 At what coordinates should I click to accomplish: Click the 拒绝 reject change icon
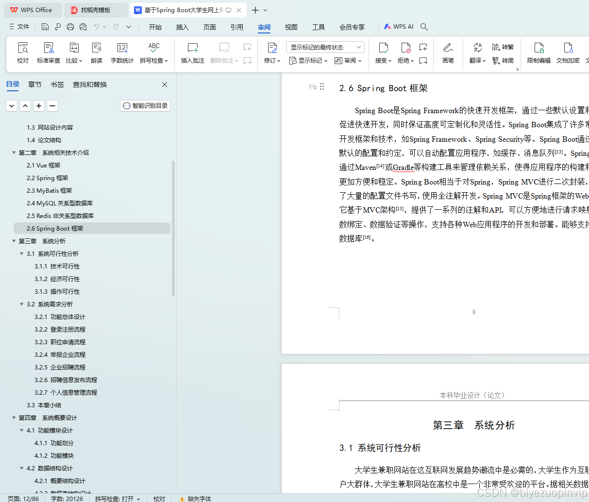[x=405, y=48]
